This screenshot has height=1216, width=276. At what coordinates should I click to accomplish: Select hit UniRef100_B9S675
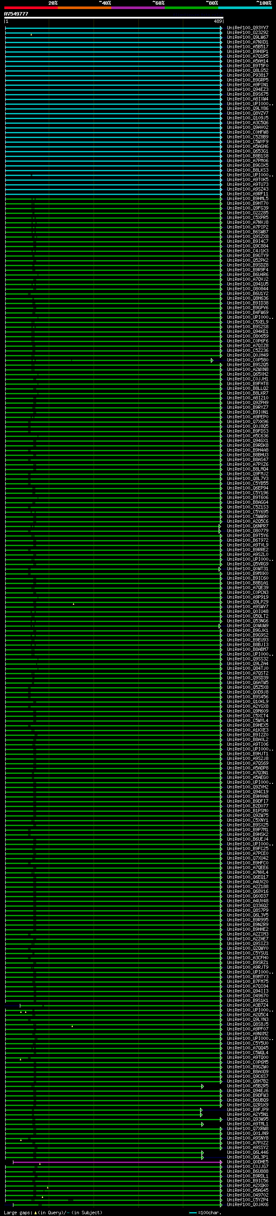click(247, 94)
